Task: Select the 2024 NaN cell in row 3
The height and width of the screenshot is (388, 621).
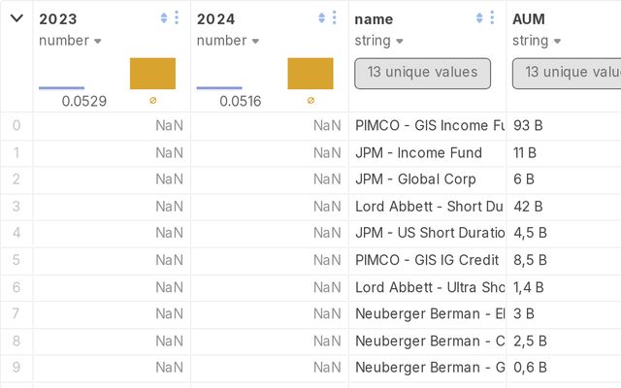Action: coord(270,207)
